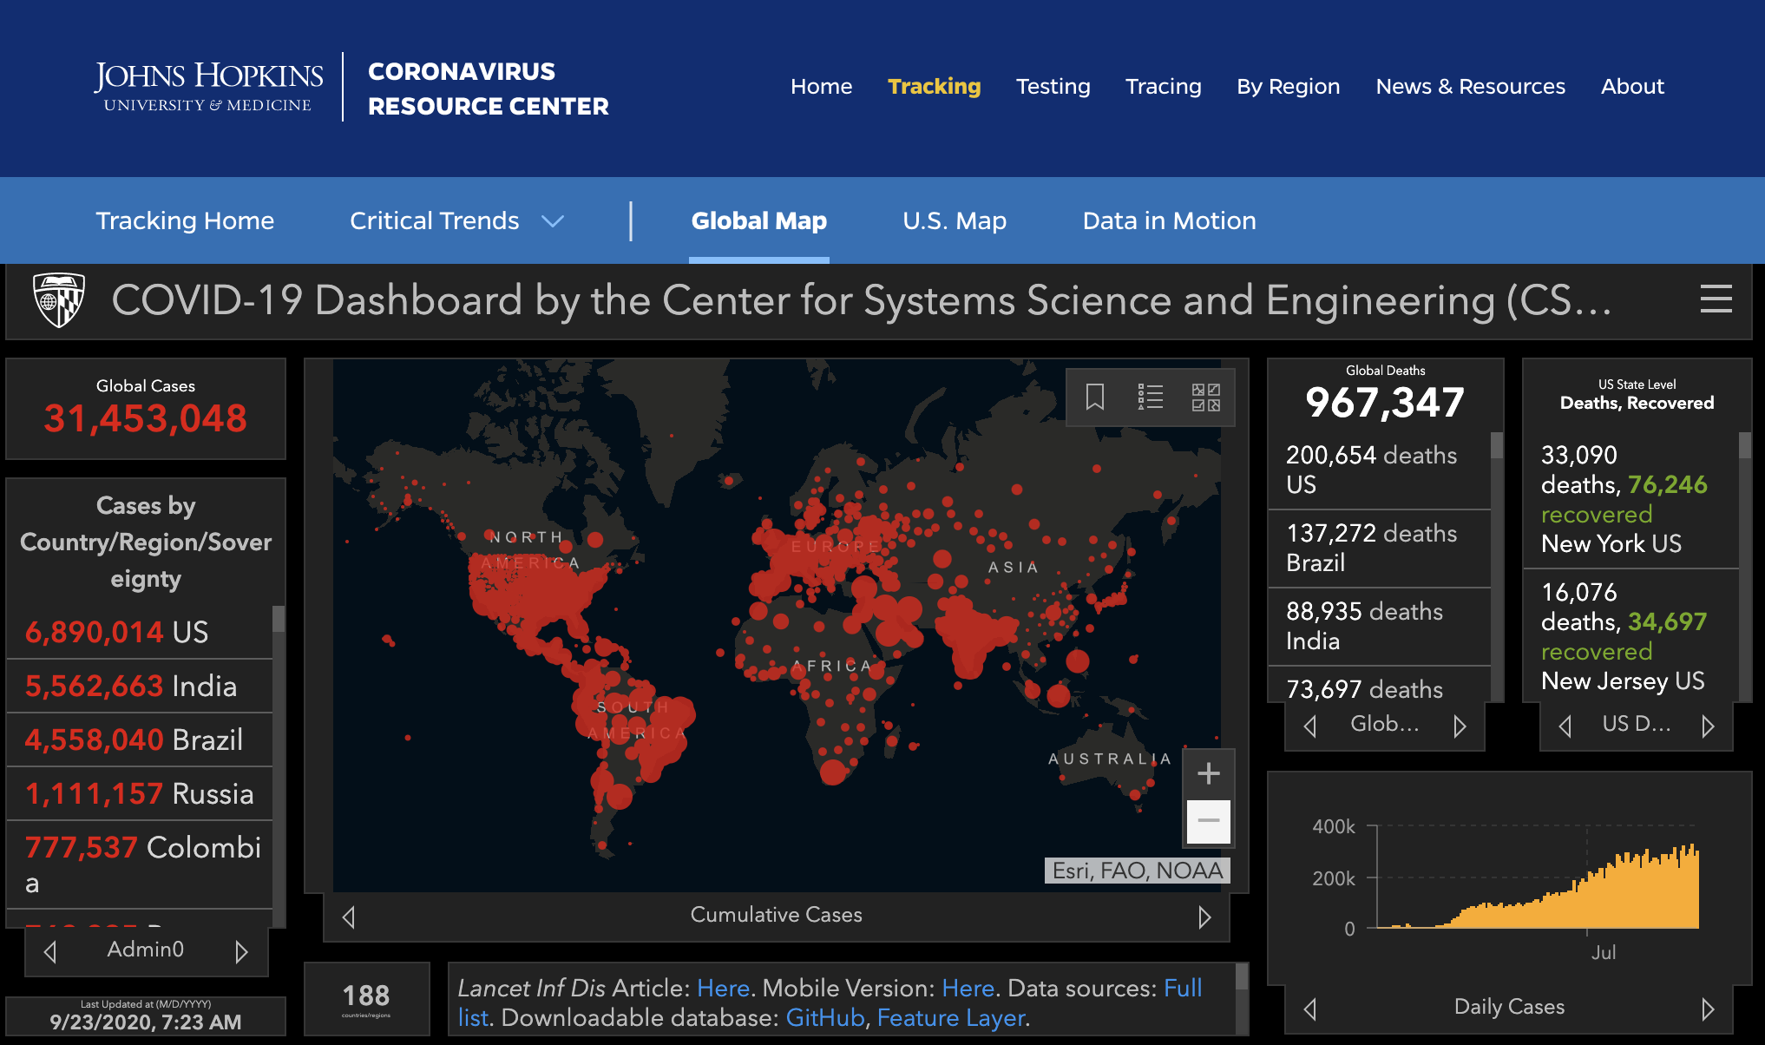Viewport: 1765px width, 1045px height.
Task: Zoom in on the map
Action: [x=1208, y=773]
